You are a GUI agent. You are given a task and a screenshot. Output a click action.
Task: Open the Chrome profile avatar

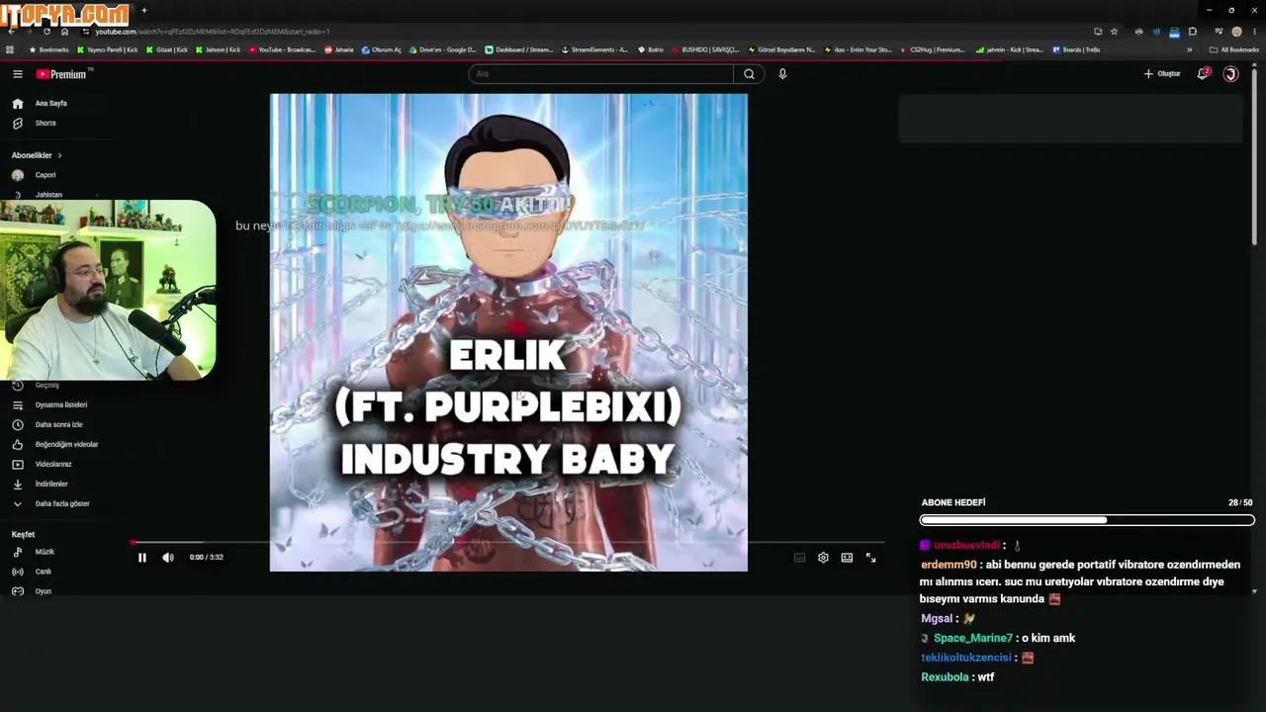point(1236,32)
